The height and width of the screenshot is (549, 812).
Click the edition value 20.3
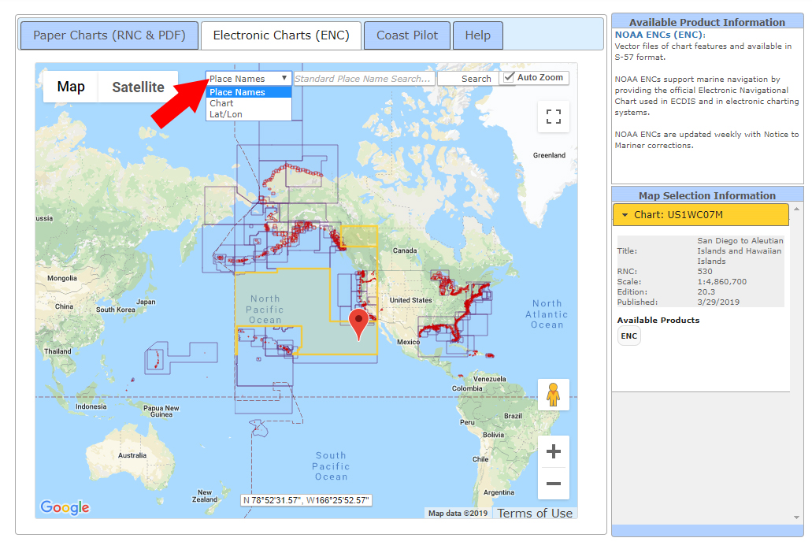(706, 292)
